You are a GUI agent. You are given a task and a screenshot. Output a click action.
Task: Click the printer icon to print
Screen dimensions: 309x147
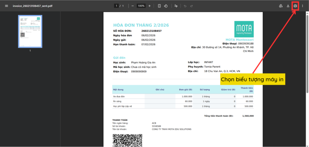coord(295,6)
